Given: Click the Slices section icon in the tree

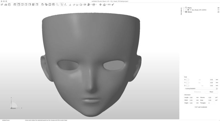Looking at the screenshot, I should pos(186,12).
